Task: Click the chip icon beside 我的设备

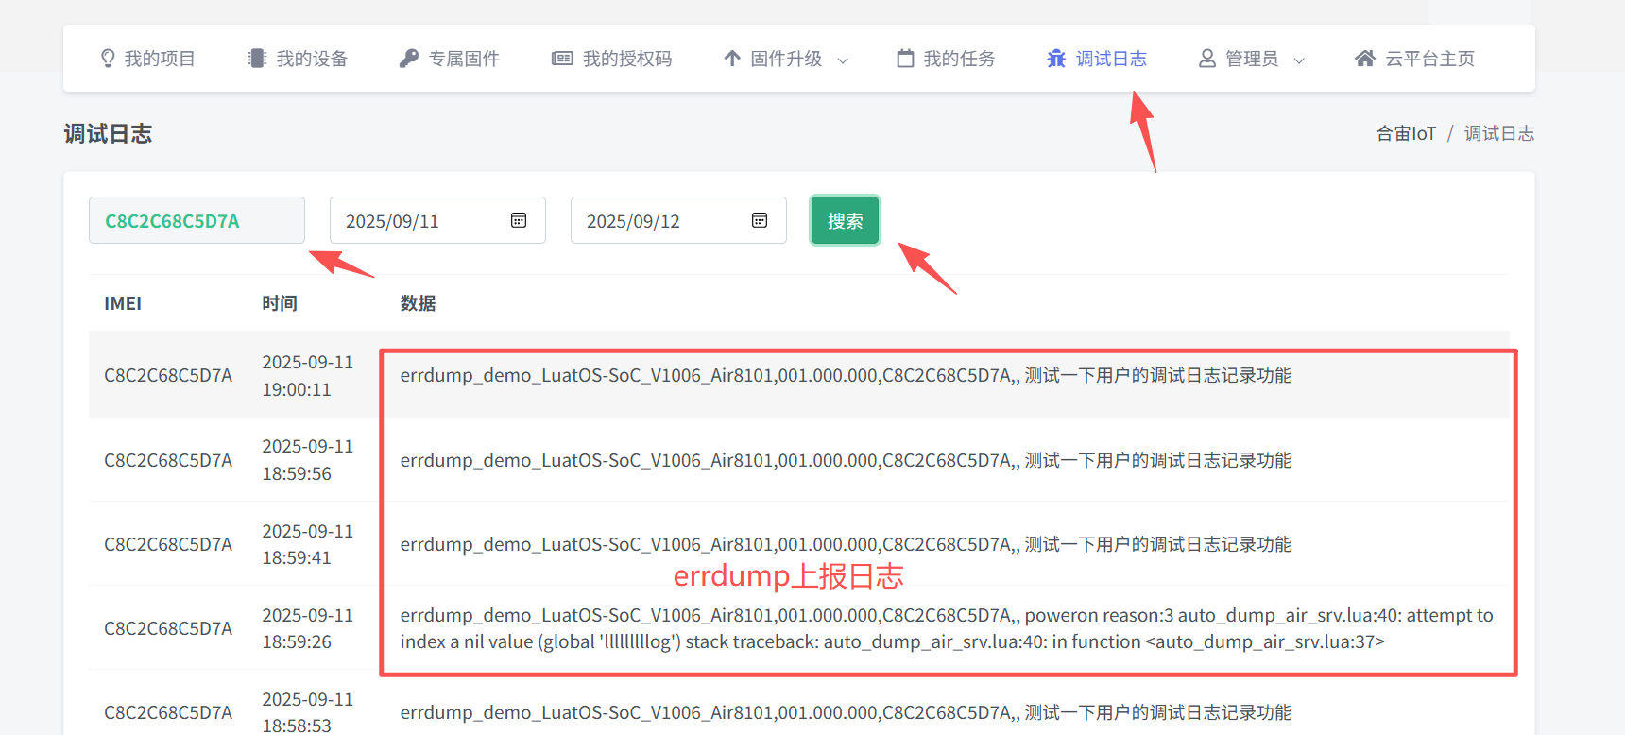Action: 257,59
